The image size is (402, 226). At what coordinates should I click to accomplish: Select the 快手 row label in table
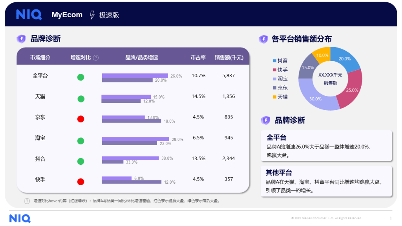[40, 180]
